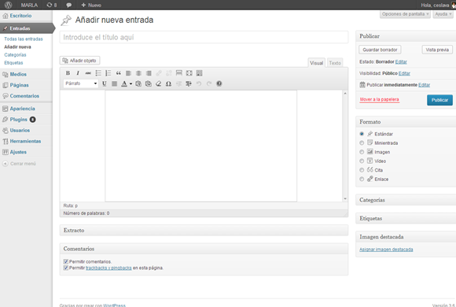Underline text with the U icon
The height and width of the screenshot is (307, 456).
coord(104,84)
